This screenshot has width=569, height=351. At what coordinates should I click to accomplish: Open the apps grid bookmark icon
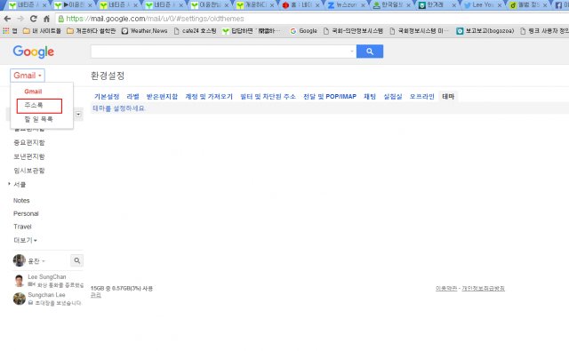coord(6,31)
